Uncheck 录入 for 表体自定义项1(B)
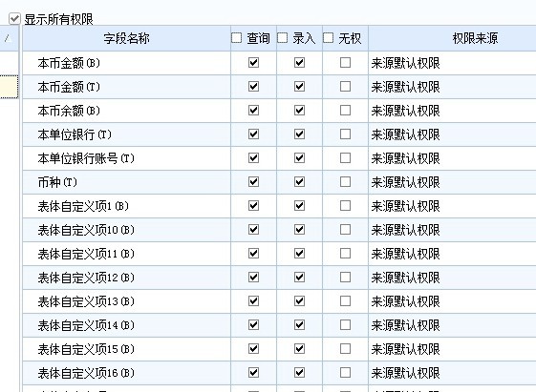Image resolution: width=536 pixels, height=392 pixels. [x=299, y=206]
